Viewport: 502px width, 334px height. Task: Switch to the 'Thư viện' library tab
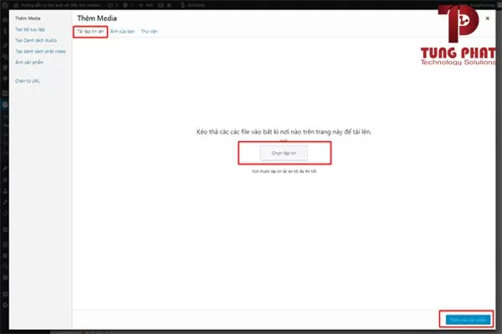point(149,32)
